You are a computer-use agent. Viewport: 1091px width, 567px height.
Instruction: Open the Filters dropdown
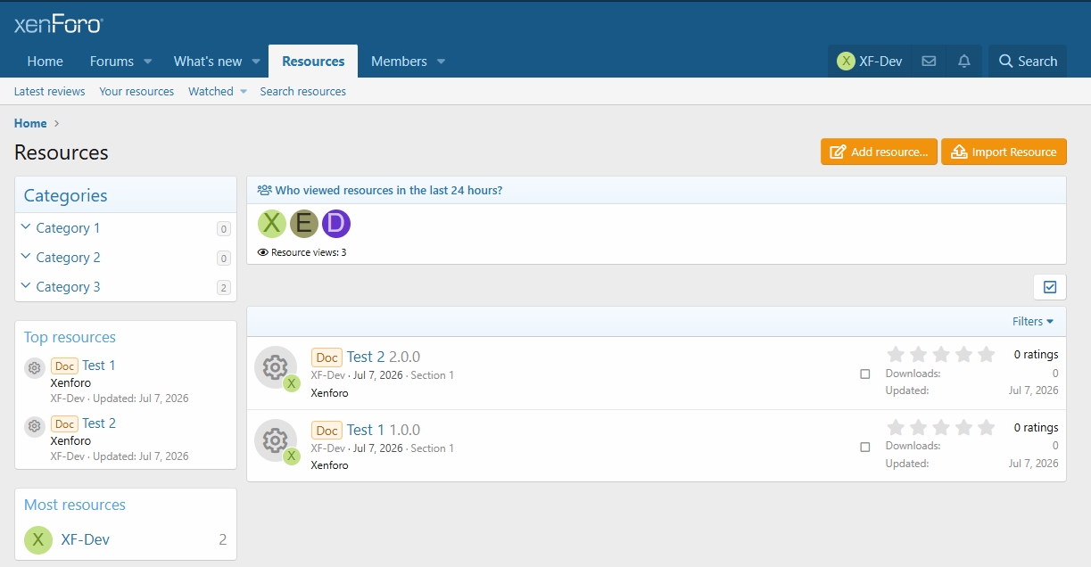pos(1033,321)
